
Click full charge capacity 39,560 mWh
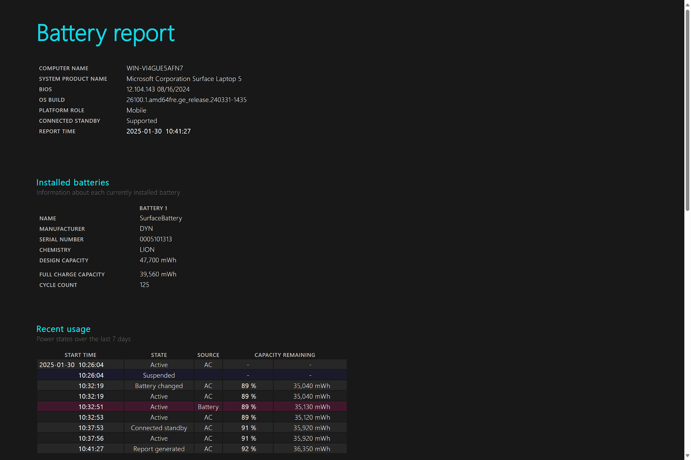click(x=158, y=274)
